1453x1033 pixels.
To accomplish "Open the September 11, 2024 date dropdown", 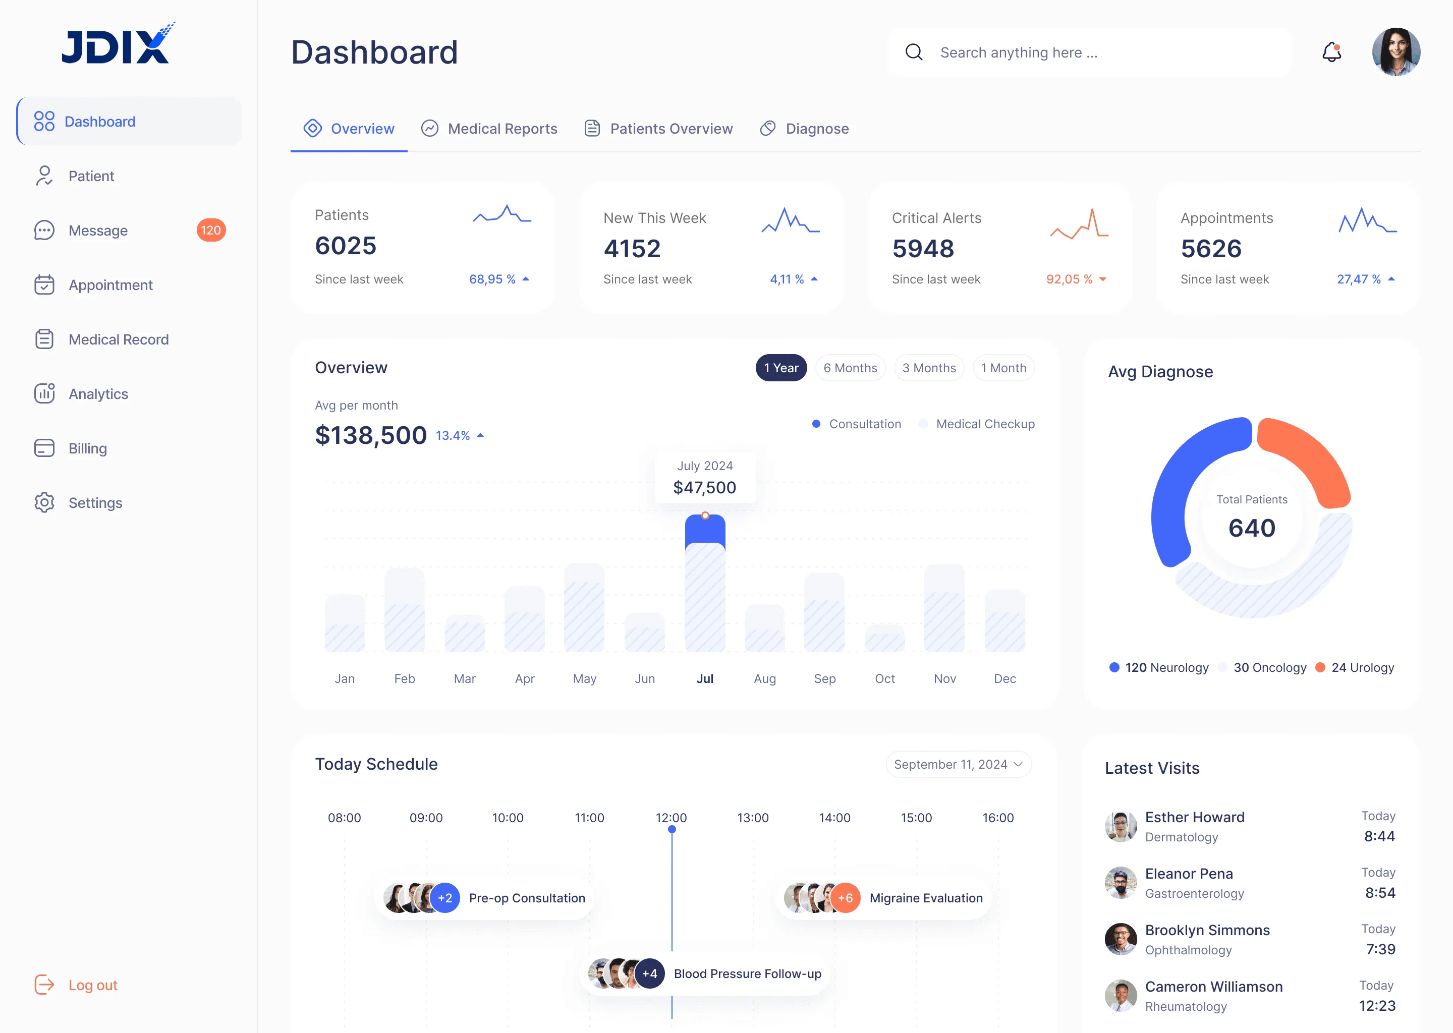I will pos(958,764).
